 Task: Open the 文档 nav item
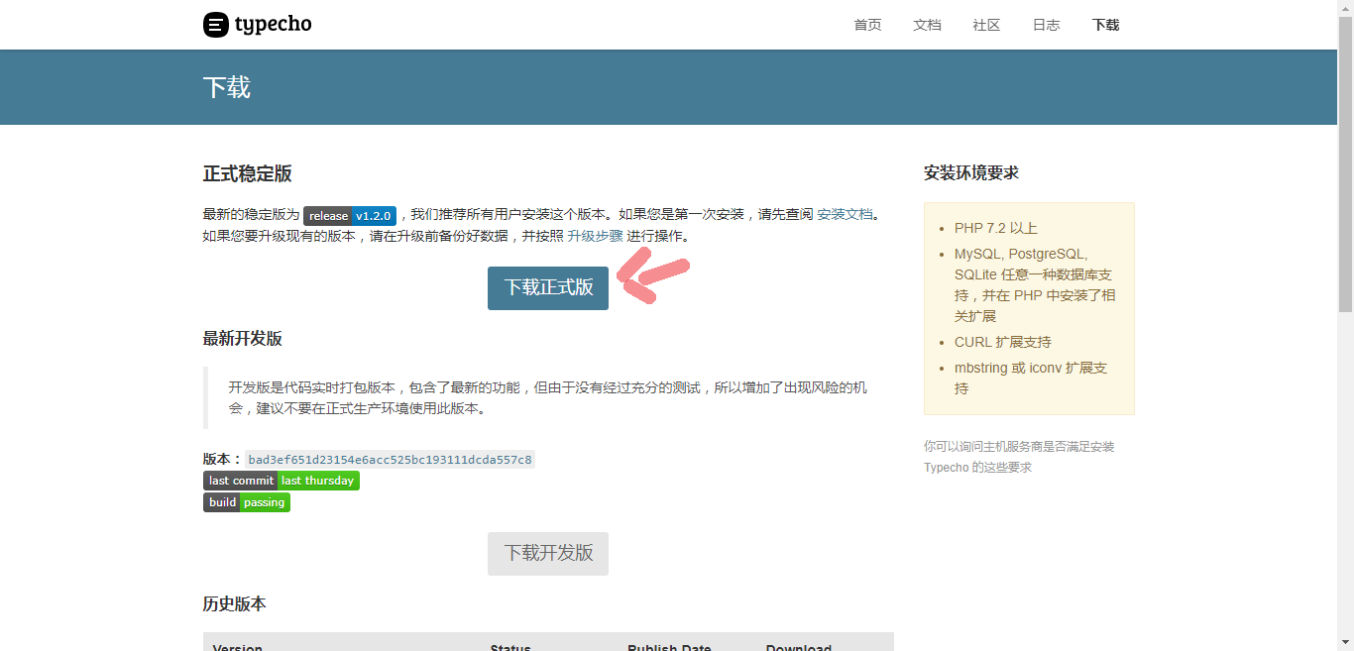927,25
